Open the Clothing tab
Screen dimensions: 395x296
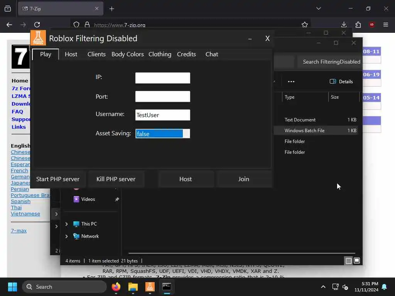160,54
